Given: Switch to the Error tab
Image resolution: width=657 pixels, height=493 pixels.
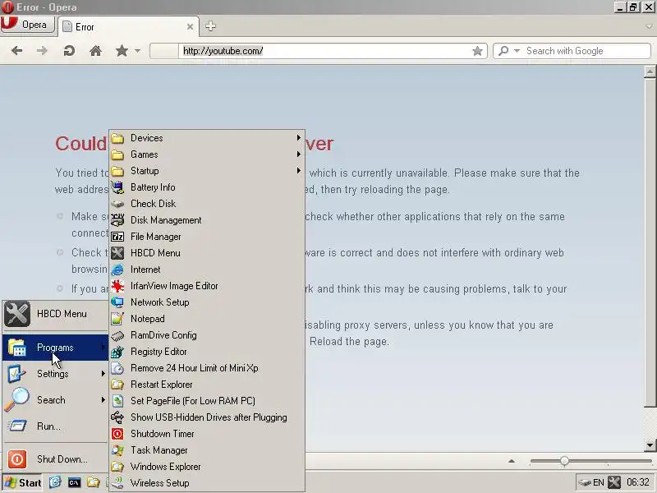Looking at the screenshot, I should click(x=128, y=27).
